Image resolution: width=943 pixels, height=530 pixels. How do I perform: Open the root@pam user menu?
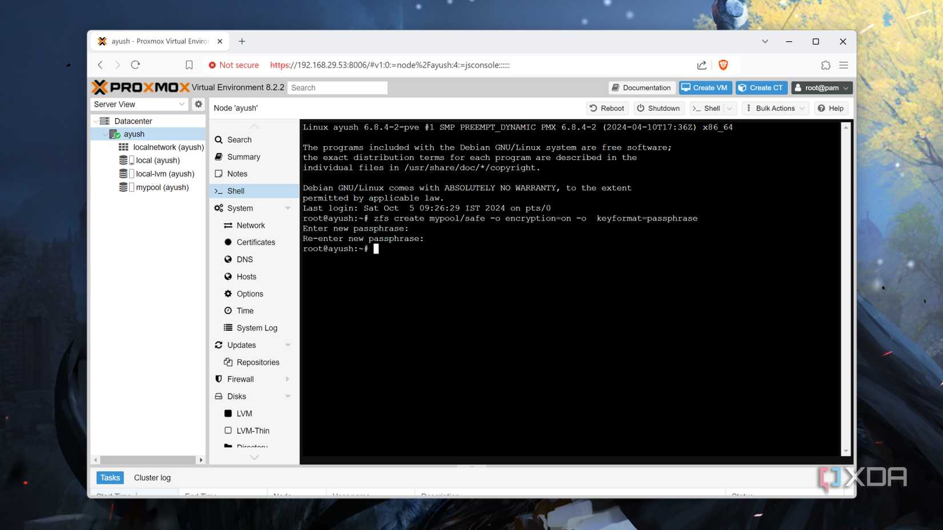tap(821, 87)
